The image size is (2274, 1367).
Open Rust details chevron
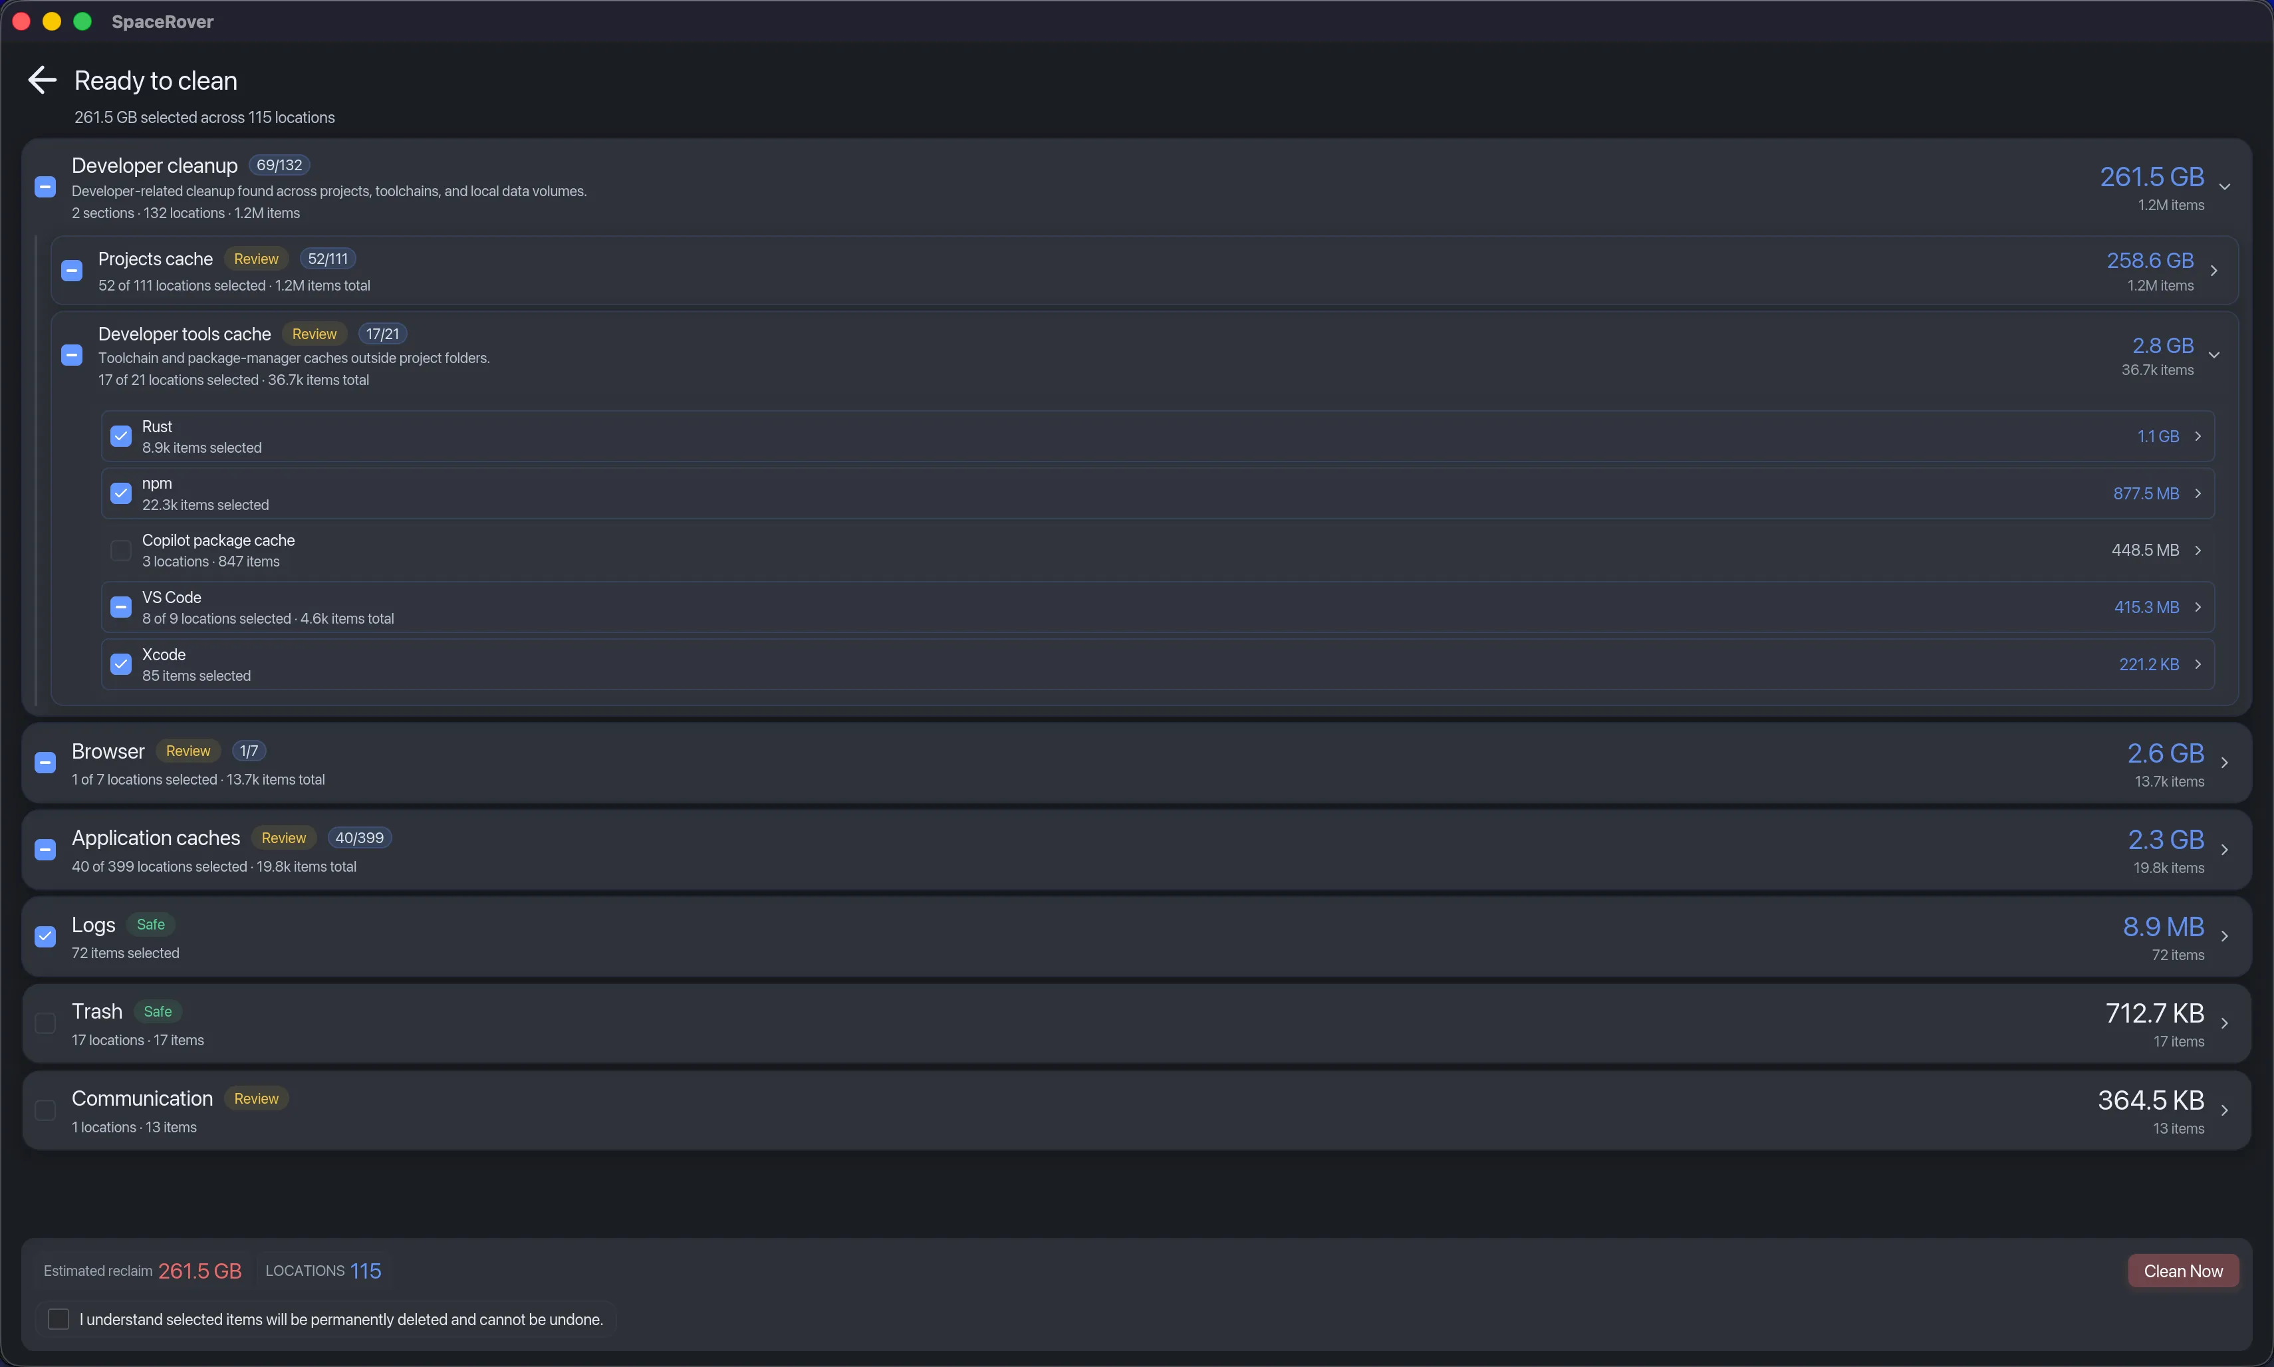coord(2198,437)
